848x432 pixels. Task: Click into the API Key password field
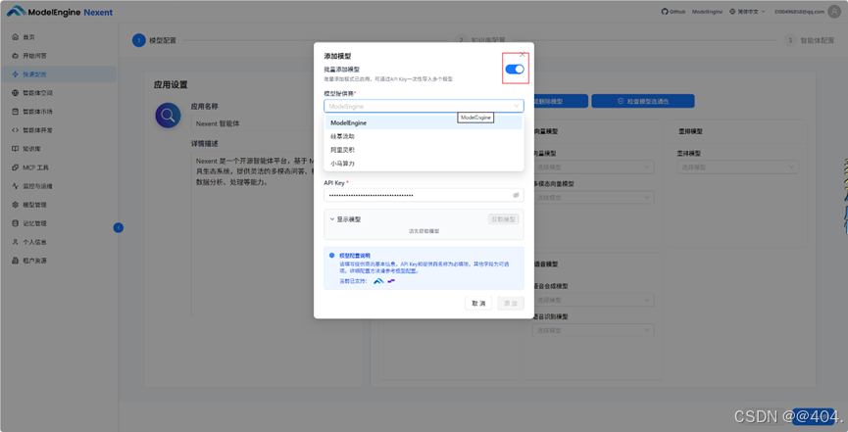(x=424, y=195)
